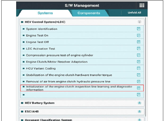Viewport: 164px width, 121px height.
Task: Select HCU Variant Coding
Action: pos(82,68)
